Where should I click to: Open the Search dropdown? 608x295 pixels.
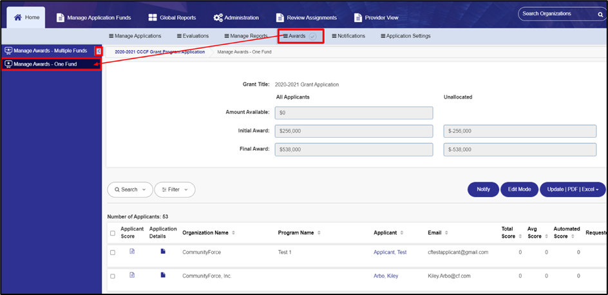click(x=130, y=189)
